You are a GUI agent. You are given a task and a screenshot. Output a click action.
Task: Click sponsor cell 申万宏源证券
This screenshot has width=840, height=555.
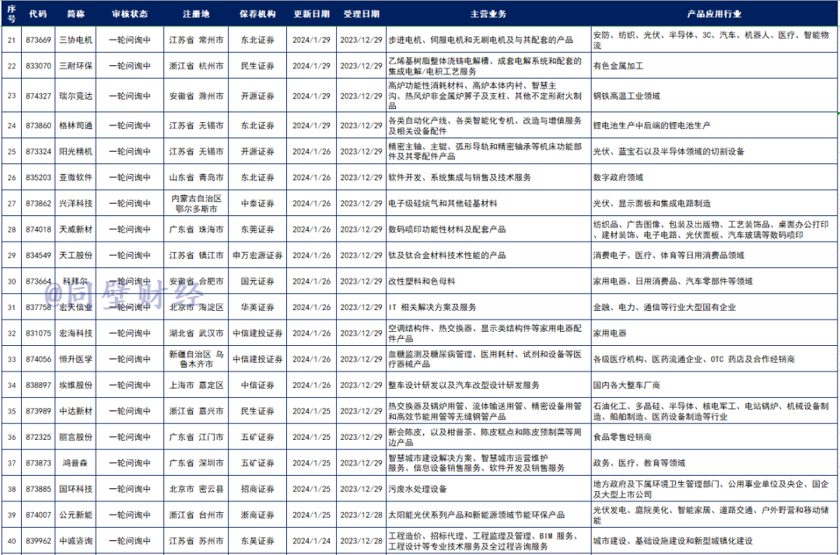pyautogui.click(x=257, y=255)
